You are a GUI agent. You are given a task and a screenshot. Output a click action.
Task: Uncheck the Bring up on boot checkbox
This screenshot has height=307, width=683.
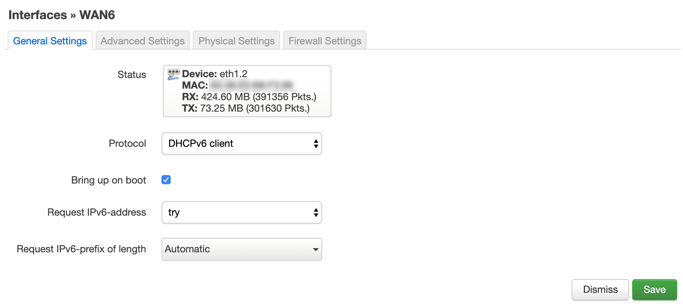point(166,180)
